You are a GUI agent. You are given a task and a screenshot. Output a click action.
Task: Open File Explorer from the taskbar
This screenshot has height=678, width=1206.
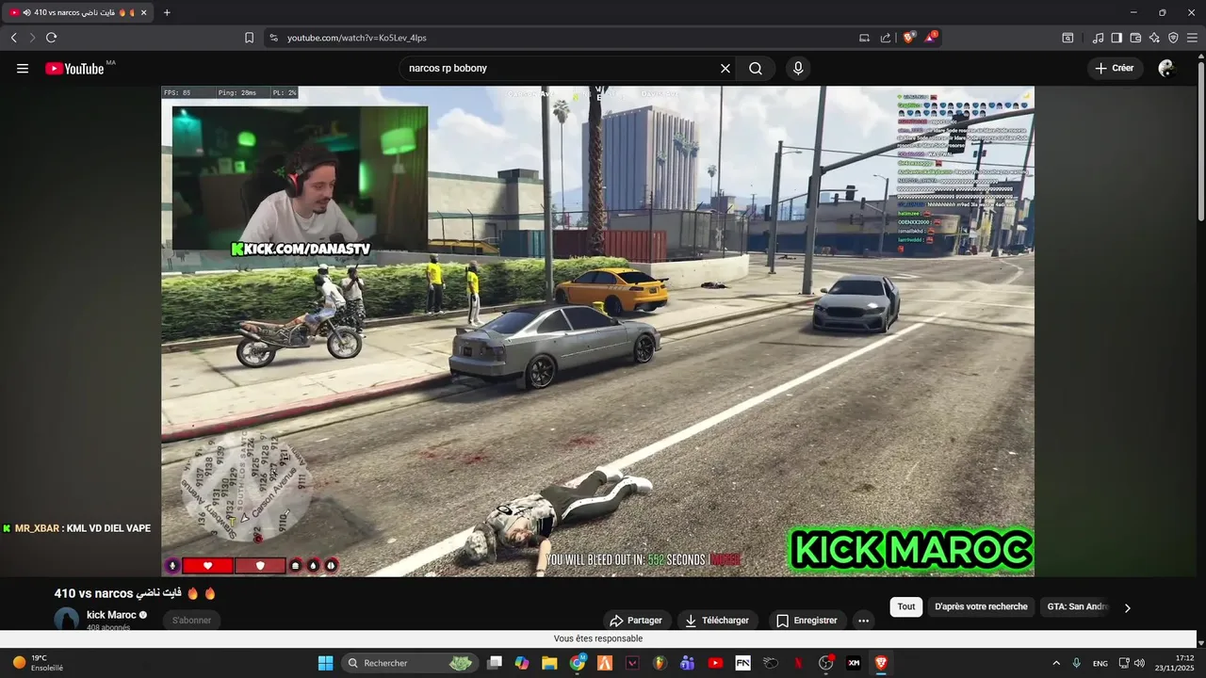549,663
